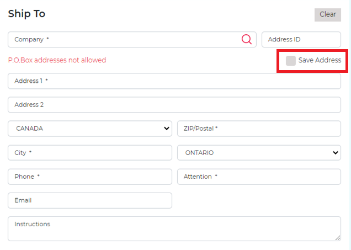Focus the ZIP/Postal field
Viewport: 351px width, 250px height.
point(259,129)
